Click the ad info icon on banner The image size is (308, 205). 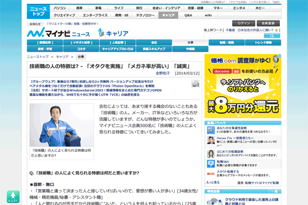click(279, 56)
